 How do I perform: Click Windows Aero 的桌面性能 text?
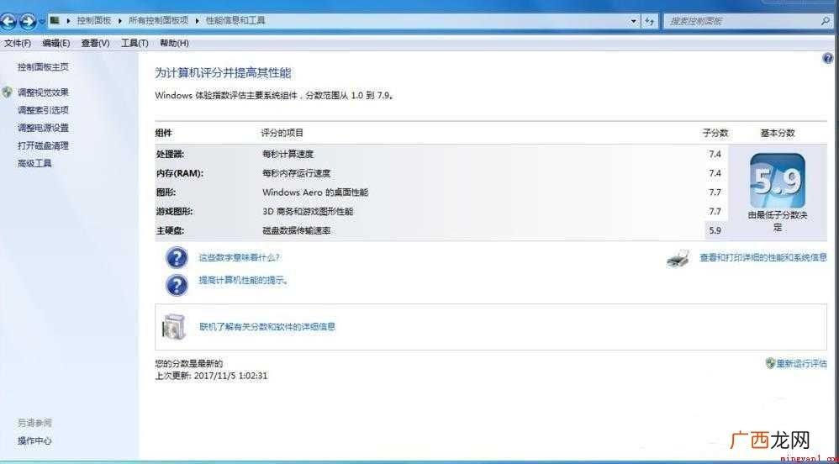[x=315, y=192]
